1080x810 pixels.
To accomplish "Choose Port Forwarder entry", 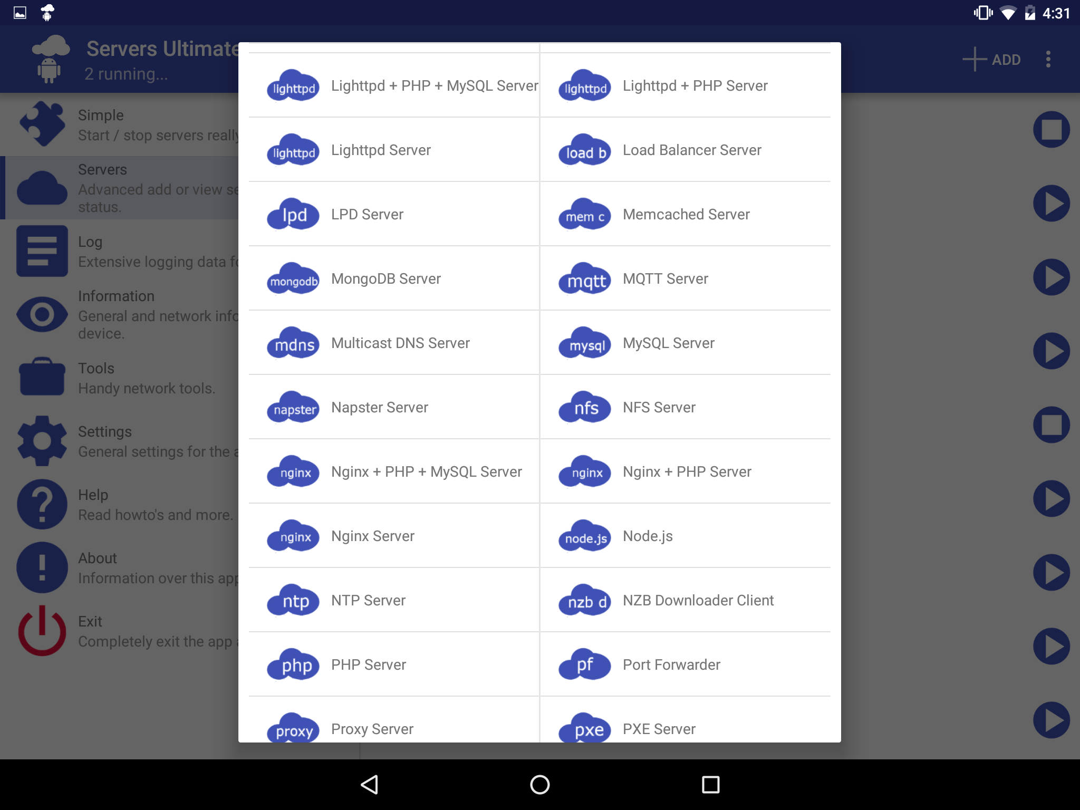I will pyautogui.click(x=686, y=664).
